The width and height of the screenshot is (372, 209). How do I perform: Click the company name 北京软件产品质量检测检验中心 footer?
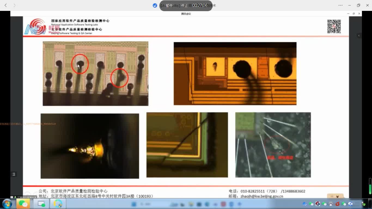coord(79,191)
